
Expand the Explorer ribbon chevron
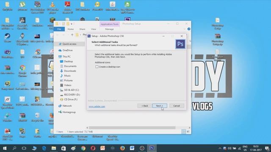click(x=185, y=29)
